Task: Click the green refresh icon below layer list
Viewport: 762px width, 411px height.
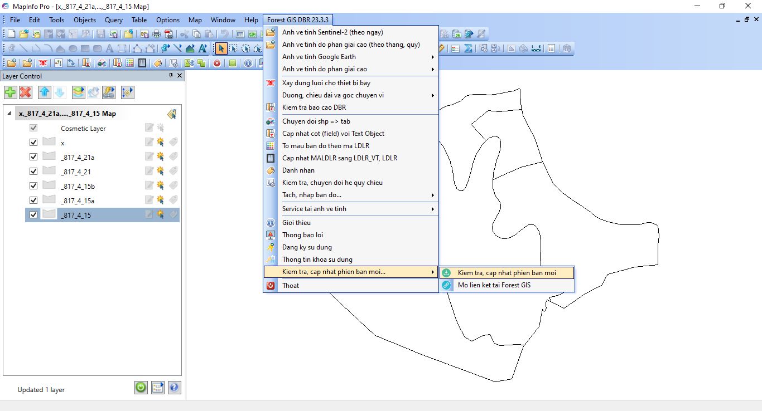Action: pyautogui.click(x=141, y=388)
